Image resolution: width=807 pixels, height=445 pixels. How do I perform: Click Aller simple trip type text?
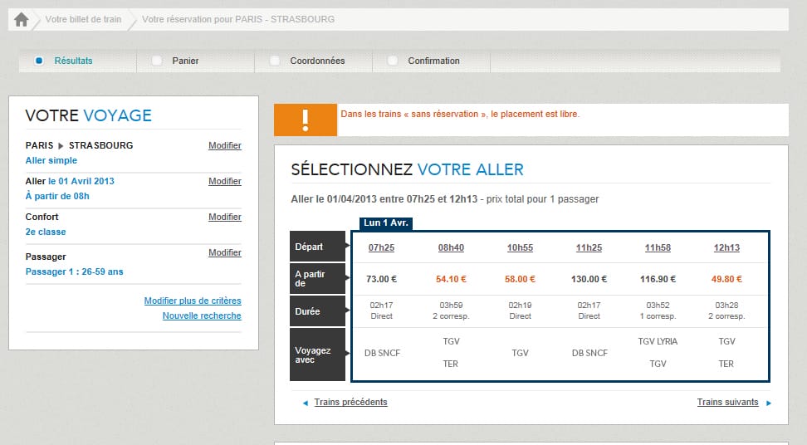click(51, 160)
